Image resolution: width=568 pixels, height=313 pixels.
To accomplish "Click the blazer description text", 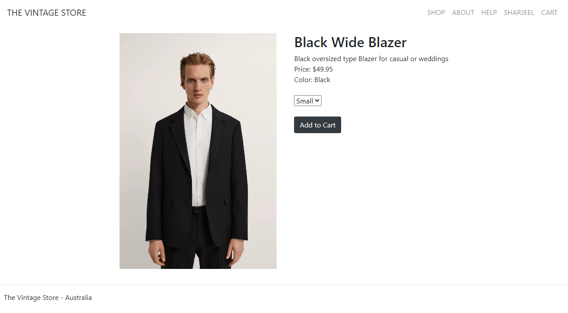I will click(x=371, y=59).
